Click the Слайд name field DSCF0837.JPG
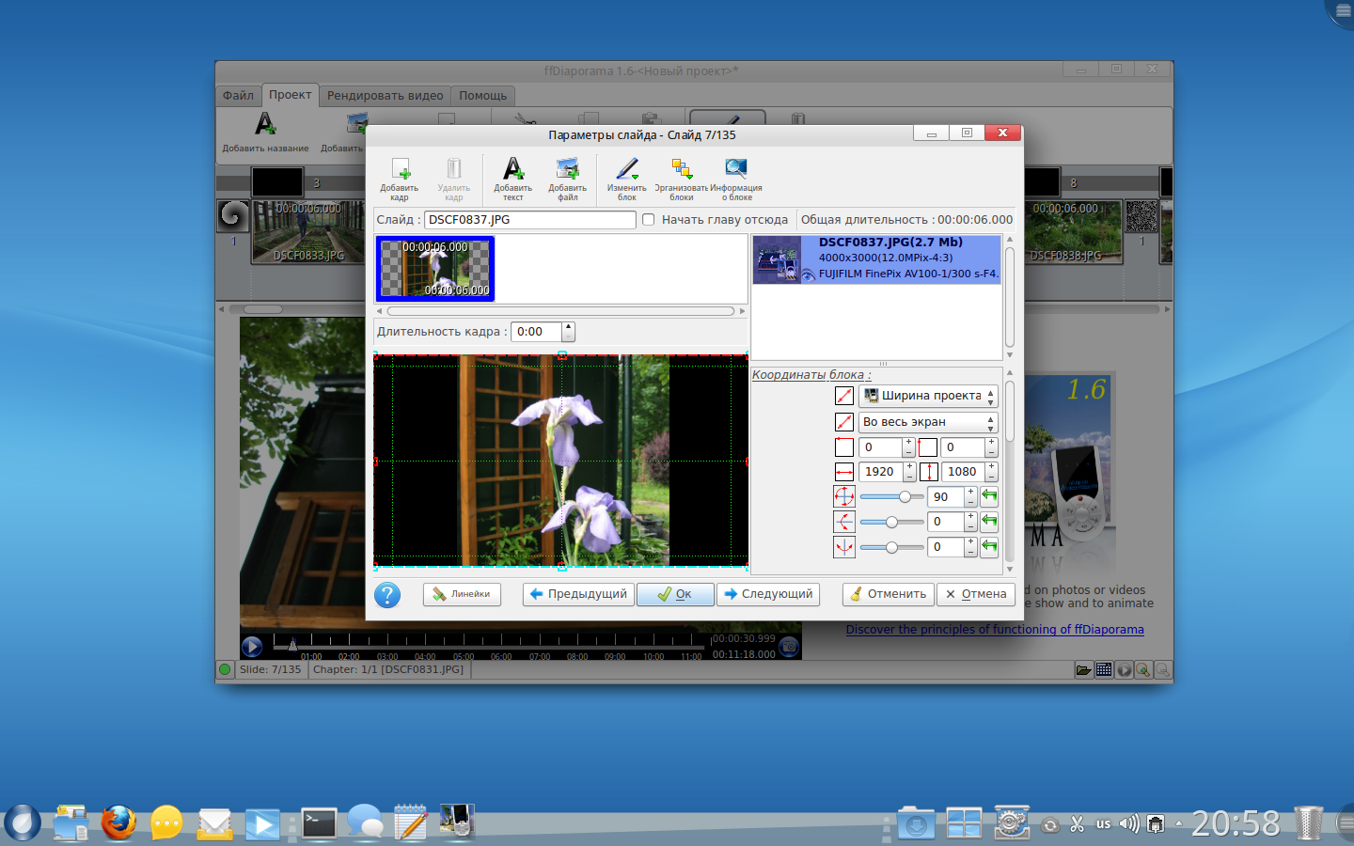The image size is (1354, 846). point(529,220)
